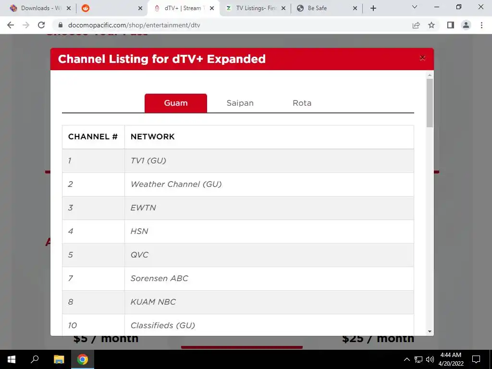Open the taskbar clock and date
The height and width of the screenshot is (369, 492).
(x=451, y=359)
